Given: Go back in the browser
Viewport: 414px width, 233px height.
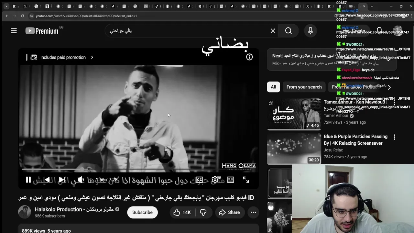Looking at the screenshot, I should click(7, 16).
